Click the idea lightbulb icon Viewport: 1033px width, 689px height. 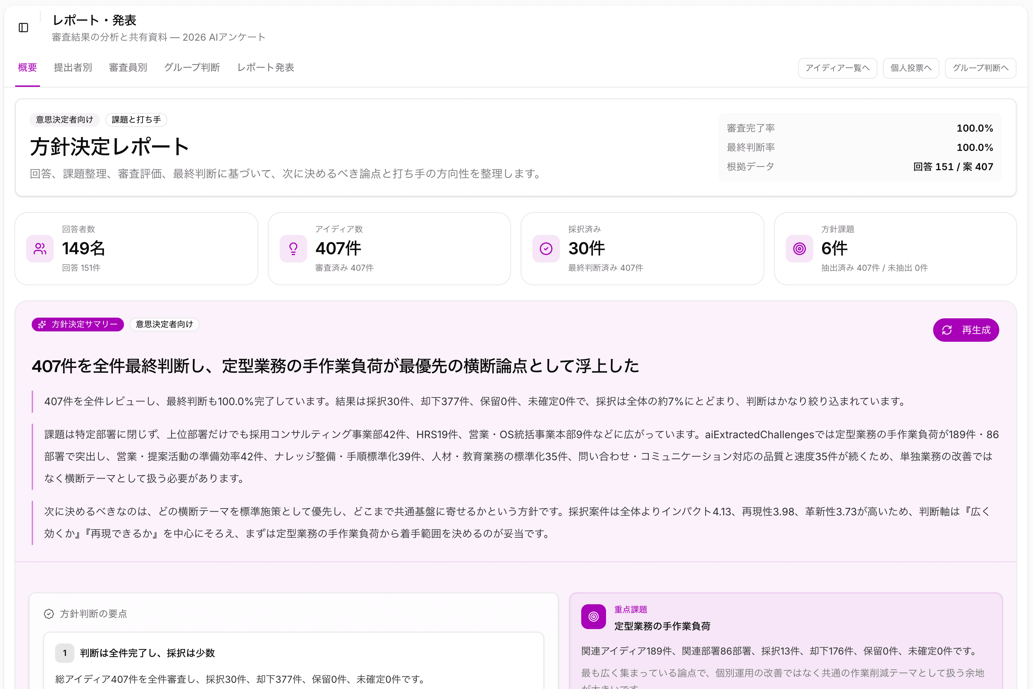(x=293, y=249)
